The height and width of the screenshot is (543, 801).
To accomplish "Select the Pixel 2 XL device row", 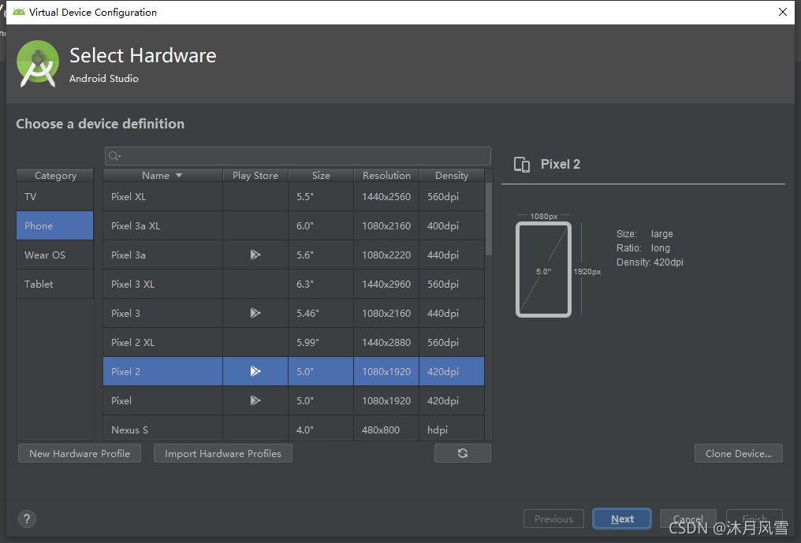I will pyautogui.click(x=293, y=342).
